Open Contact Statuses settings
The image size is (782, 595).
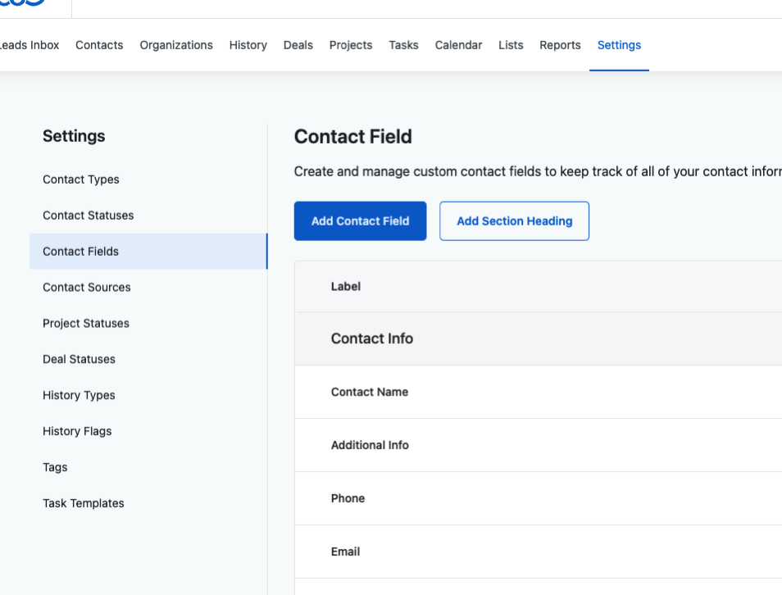coord(88,215)
